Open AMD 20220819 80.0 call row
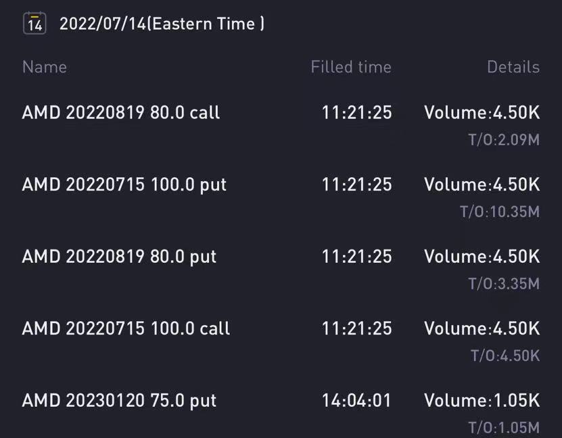 coord(281,124)
